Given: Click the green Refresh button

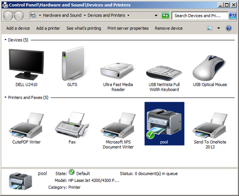Looking at the screenshot, I should [165, 16].
